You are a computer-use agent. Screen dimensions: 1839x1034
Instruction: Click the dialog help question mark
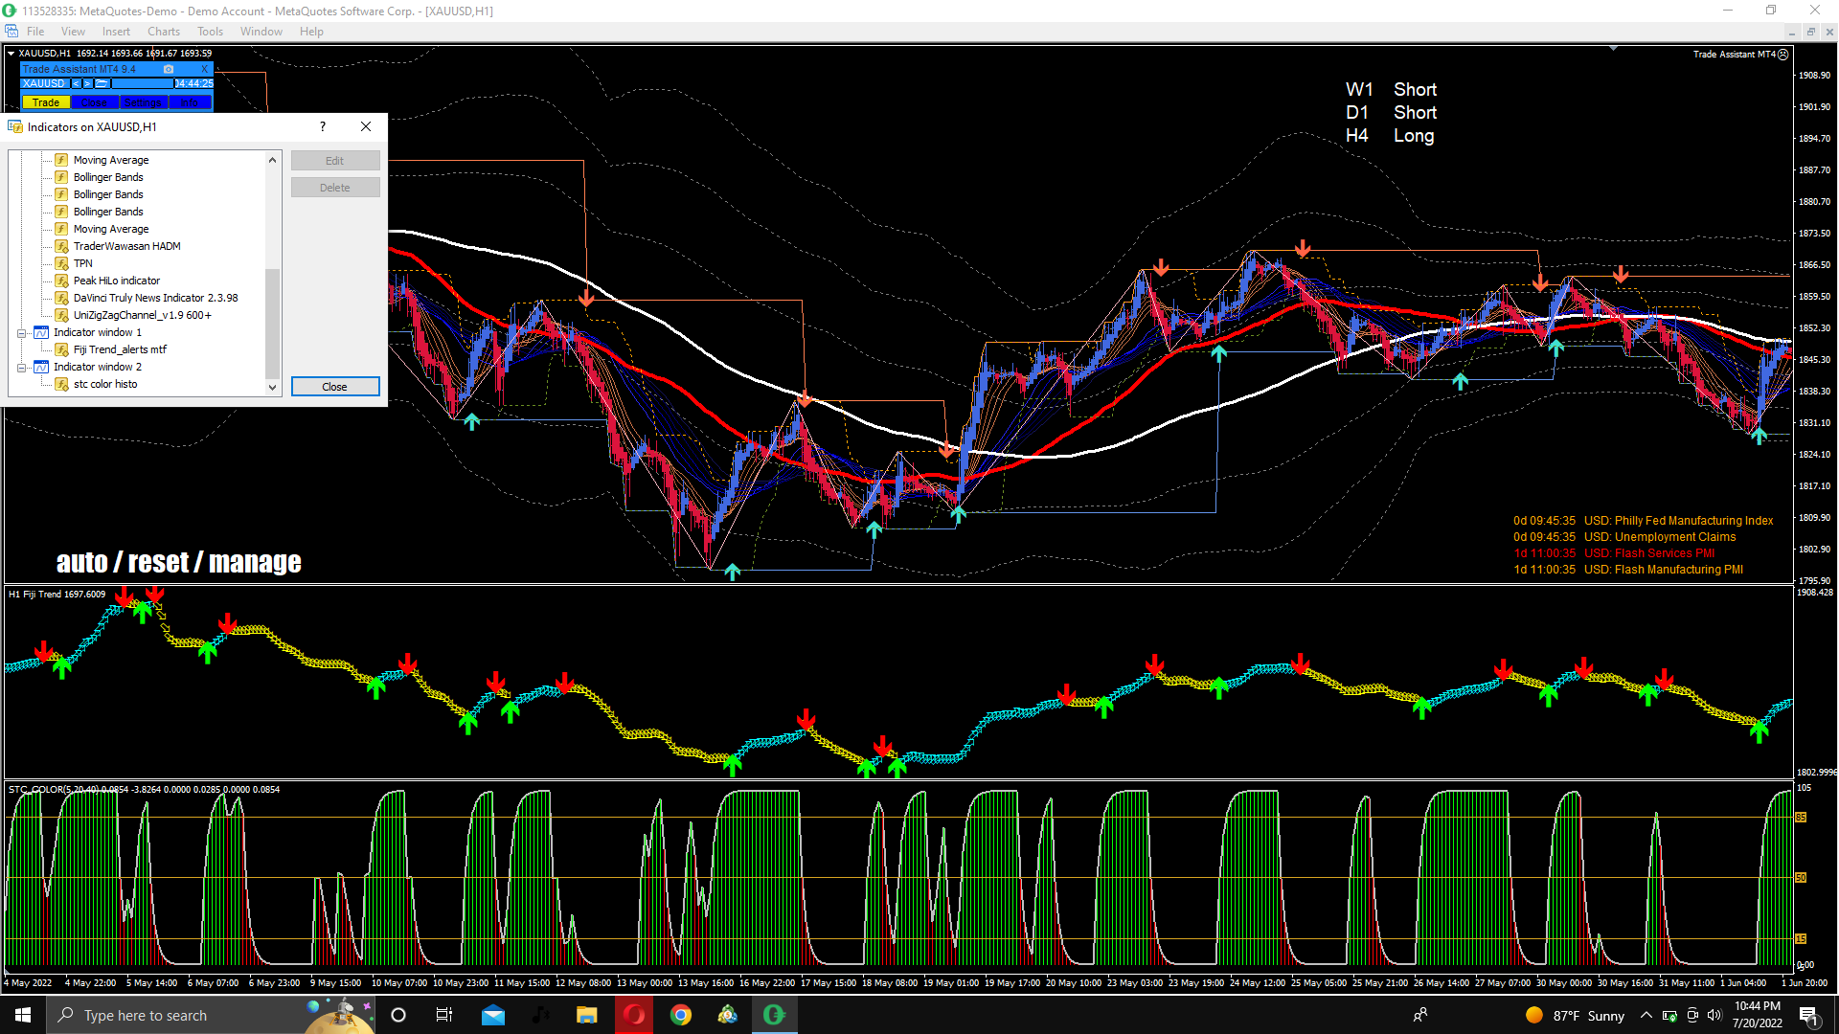[323, 126]
